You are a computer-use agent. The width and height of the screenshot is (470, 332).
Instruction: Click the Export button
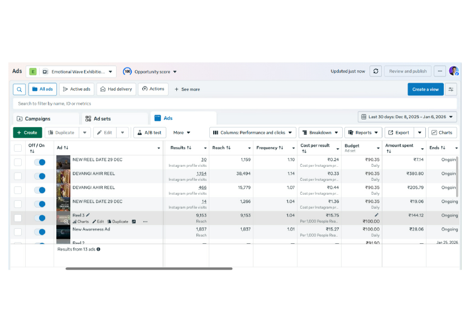pyautogui.click(x=399, y=132)
